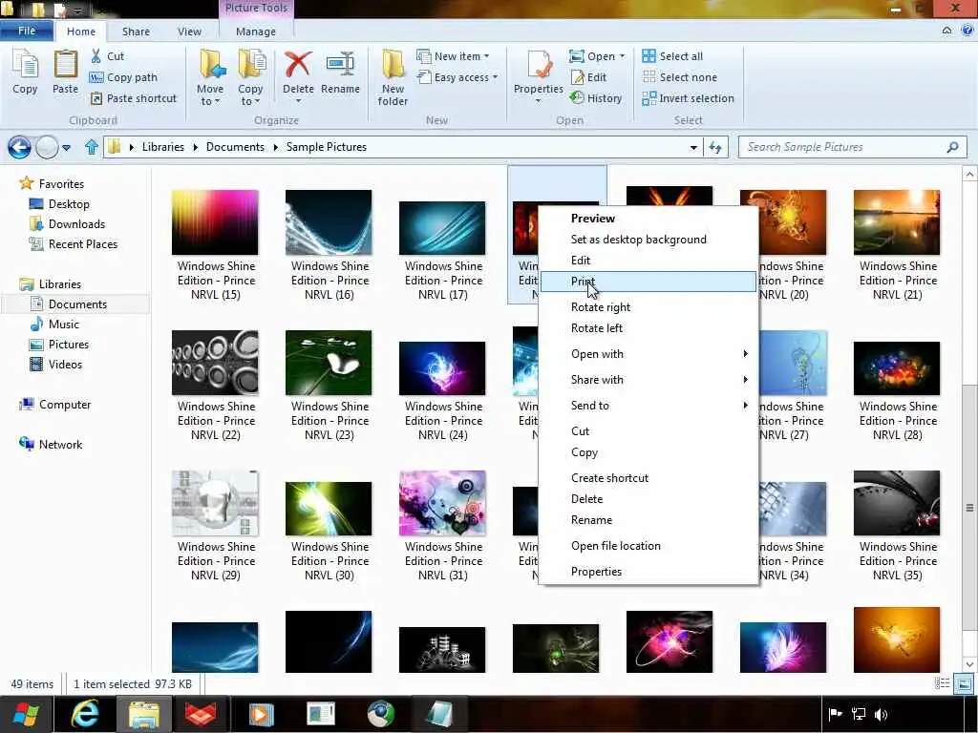Switch to the Share tab
Viewport: 978px width, 733px height.
[x=136, y=31]
